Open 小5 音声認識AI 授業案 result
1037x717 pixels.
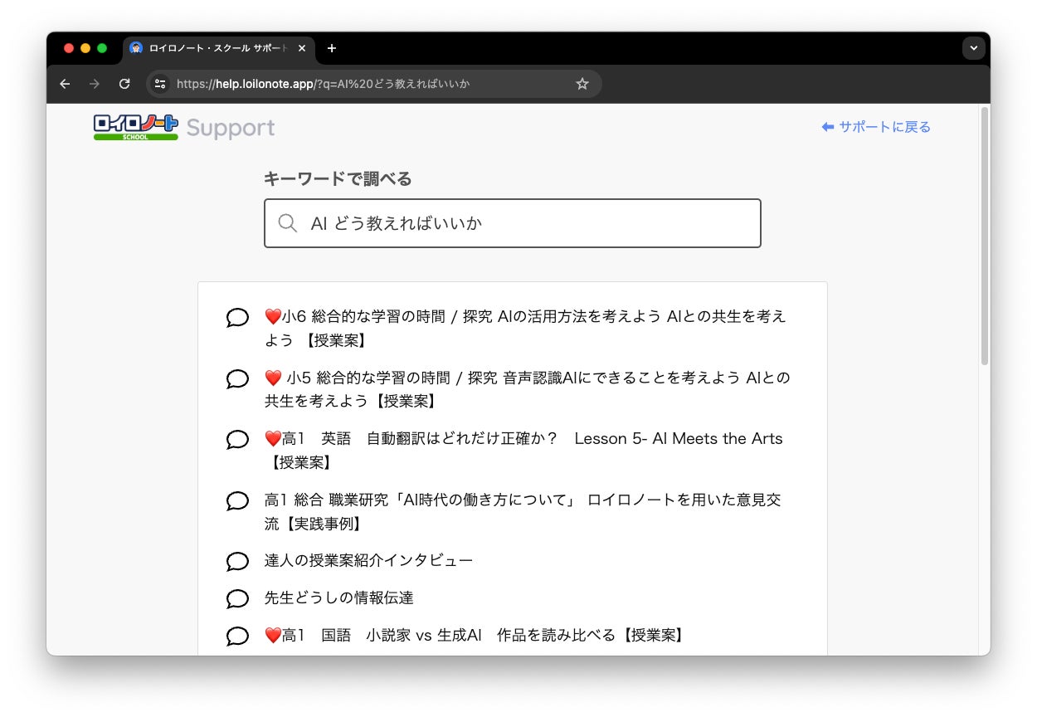(x=527, y=389)
